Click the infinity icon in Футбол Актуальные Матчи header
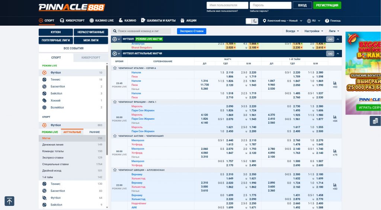This screenshot has width=381, height=210. click(x=330, y=54)
